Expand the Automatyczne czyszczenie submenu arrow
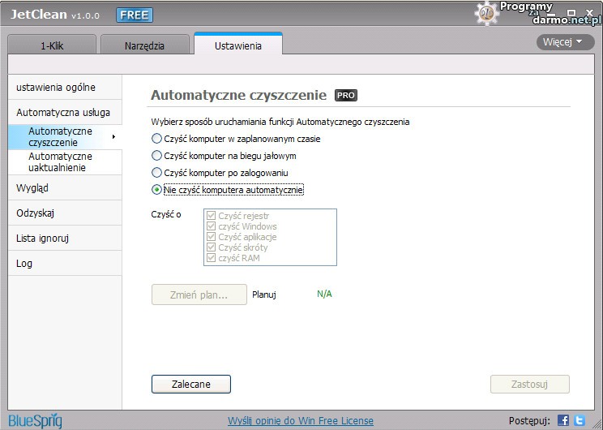 click(x=113, y=136)
